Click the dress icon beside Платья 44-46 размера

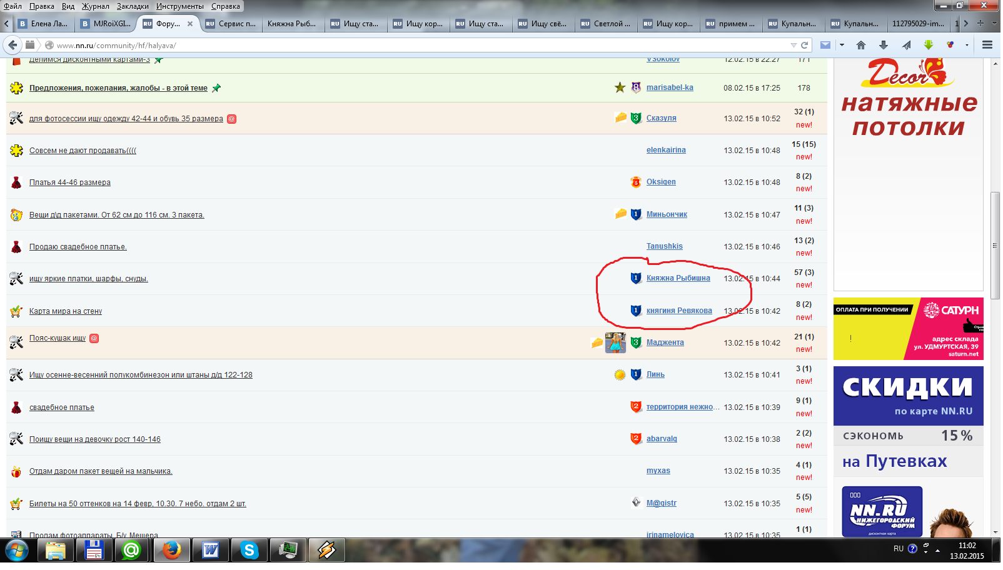16,182
